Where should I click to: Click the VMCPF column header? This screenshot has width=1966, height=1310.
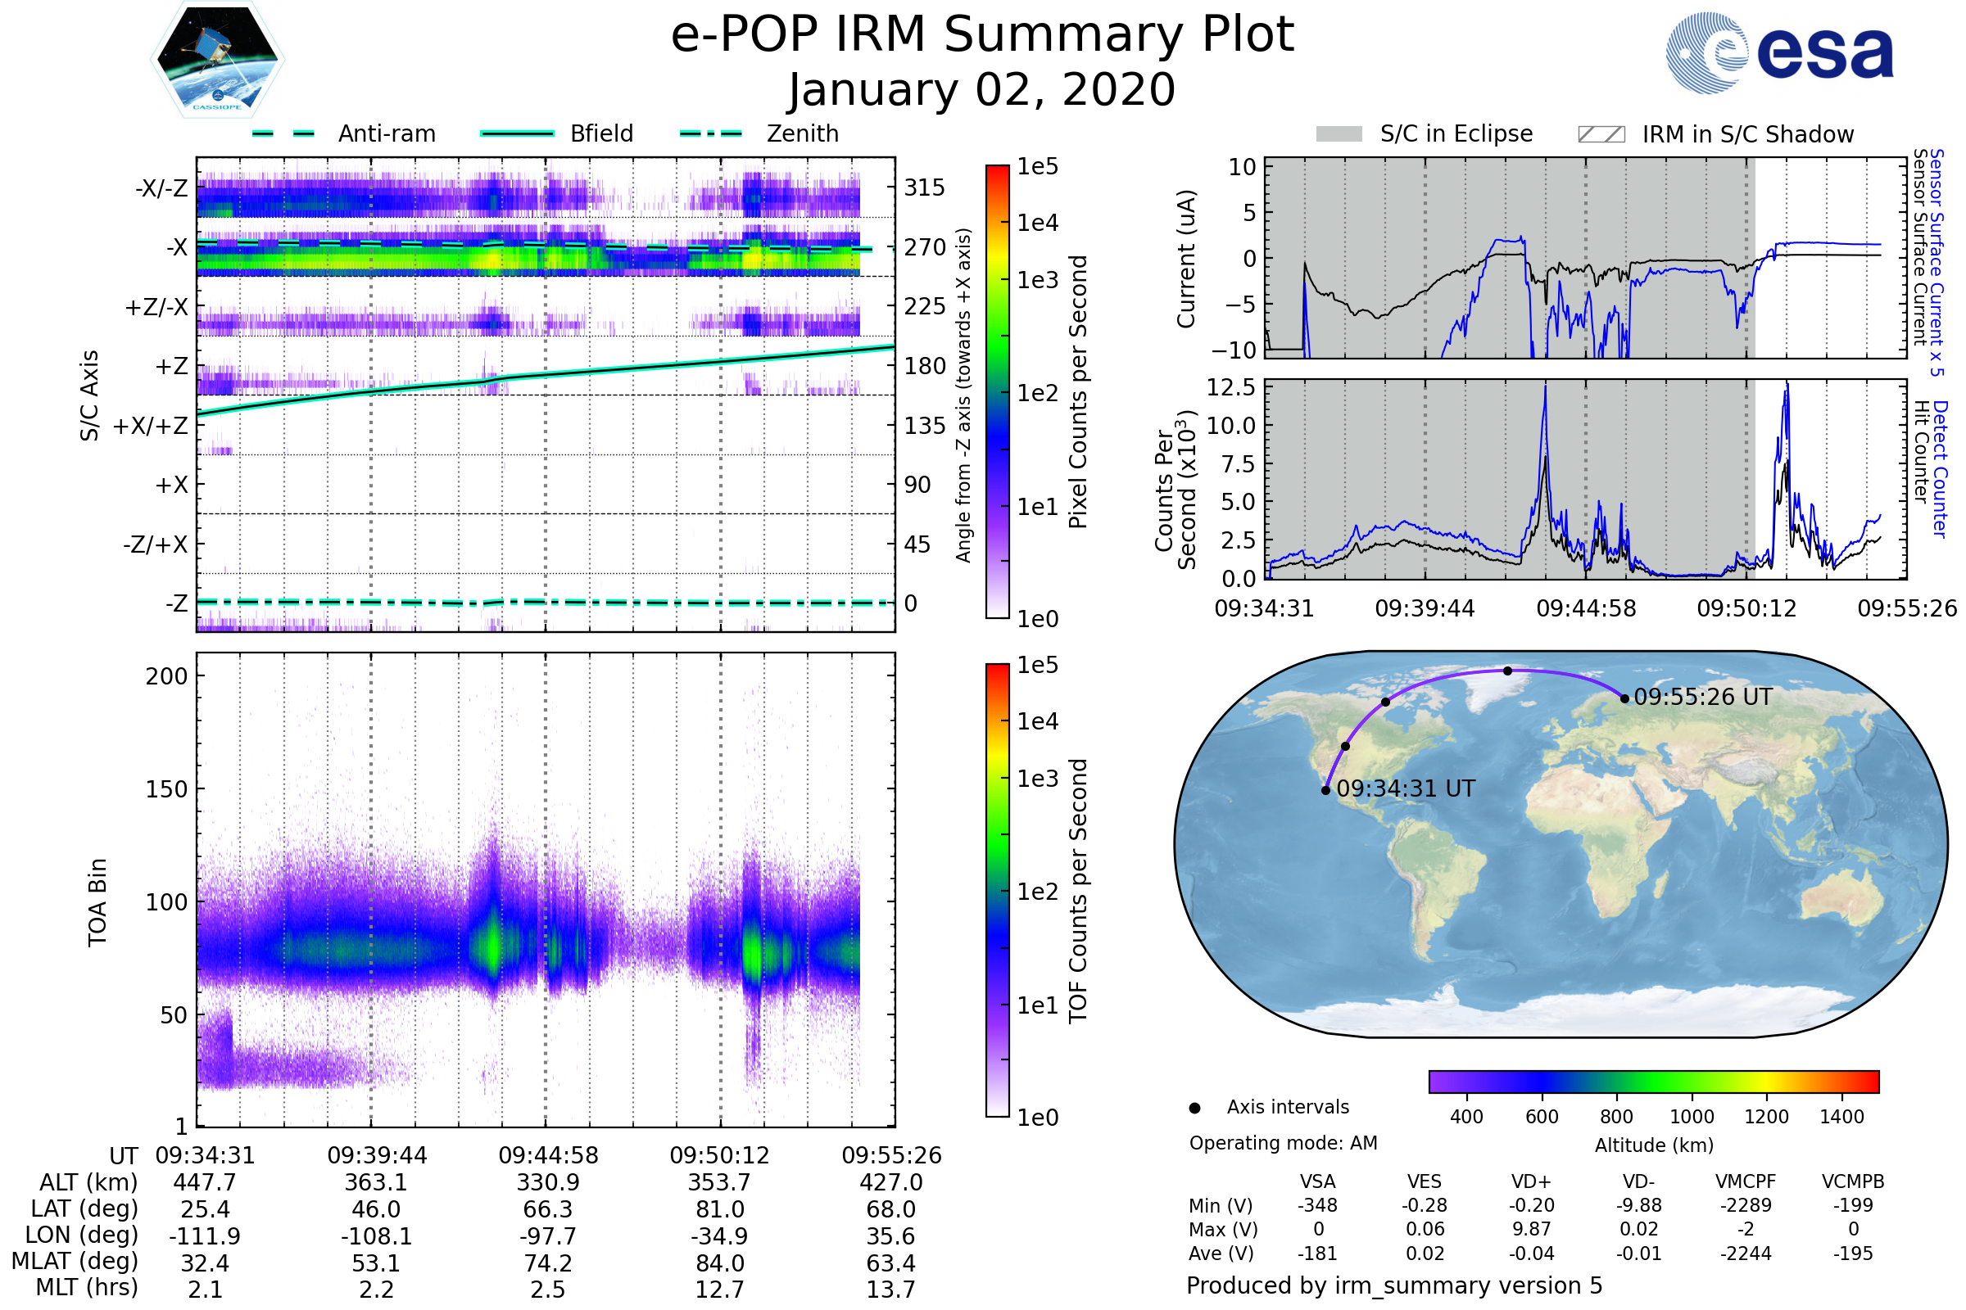click(1746, 1181)
